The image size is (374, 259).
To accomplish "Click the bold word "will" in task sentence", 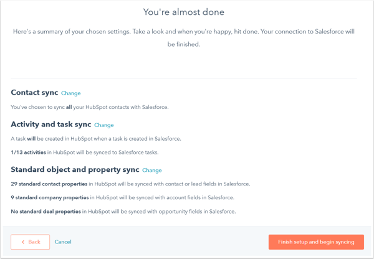I will (31, 139).
